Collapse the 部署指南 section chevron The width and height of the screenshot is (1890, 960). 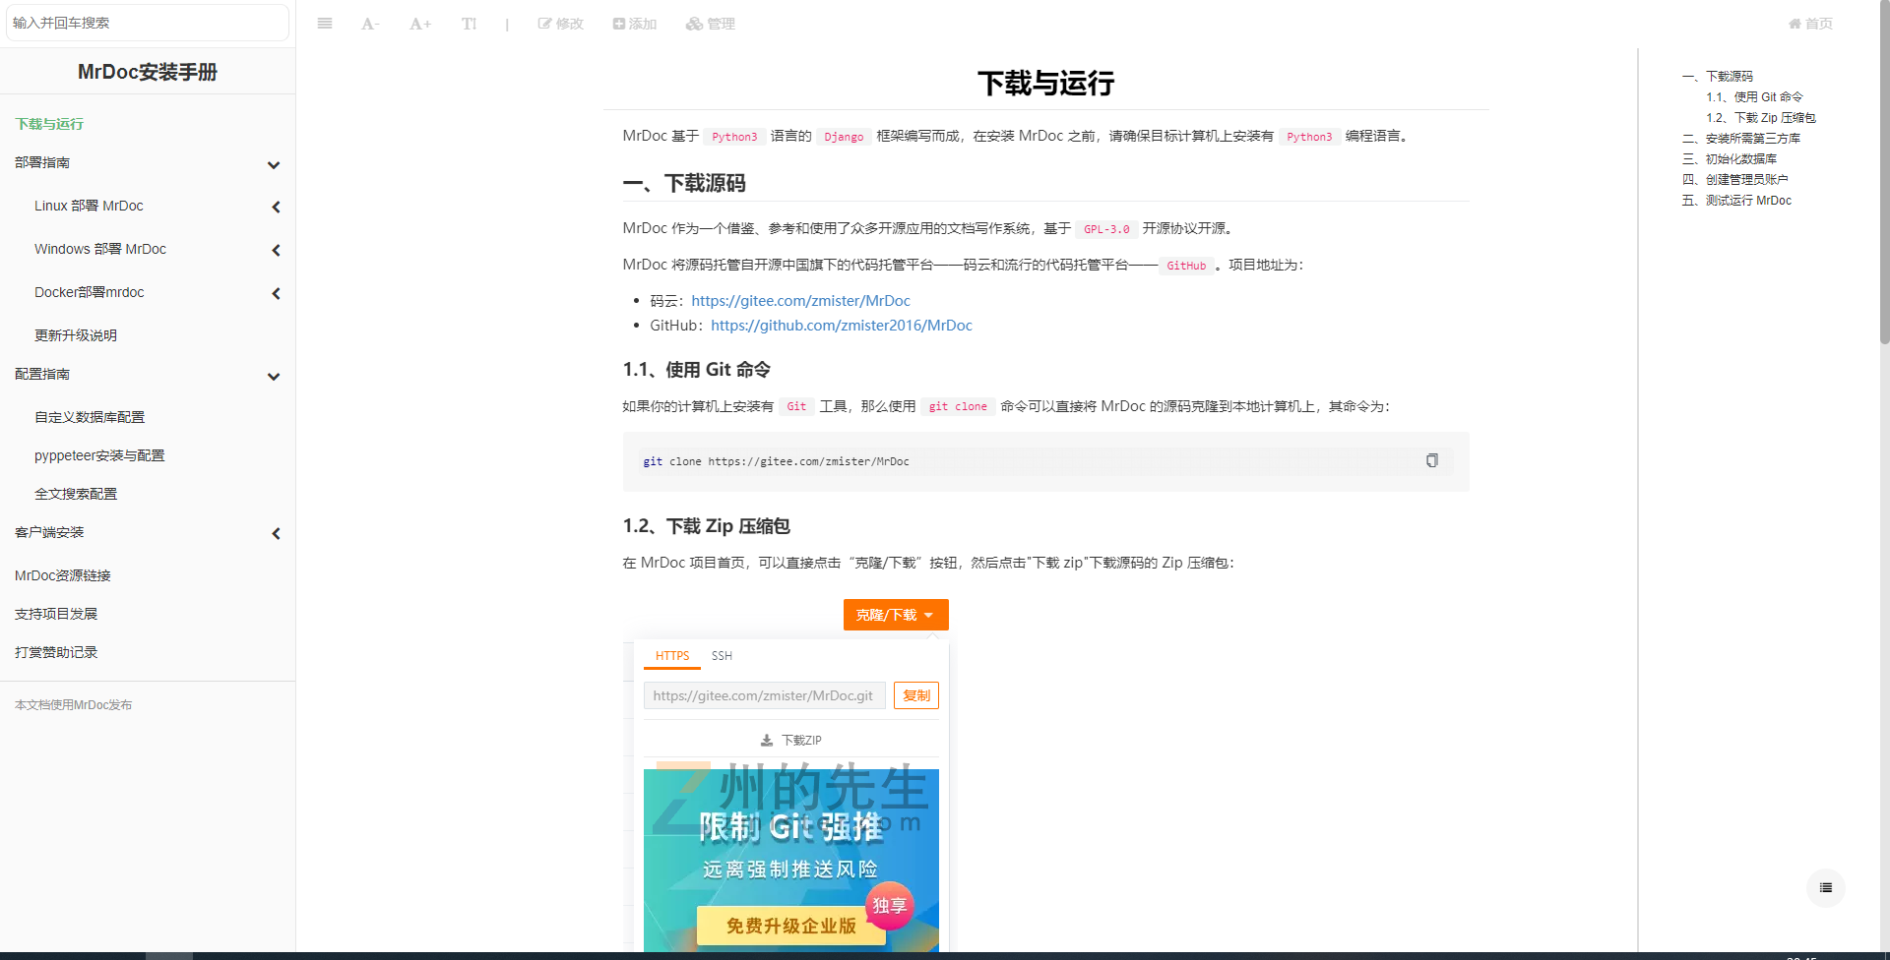(274, 164)
